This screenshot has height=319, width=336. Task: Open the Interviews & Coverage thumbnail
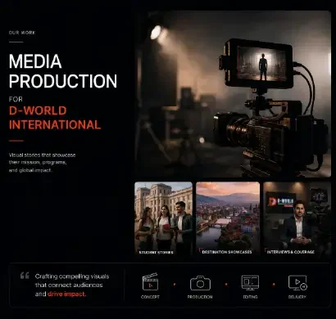(297, 218)
